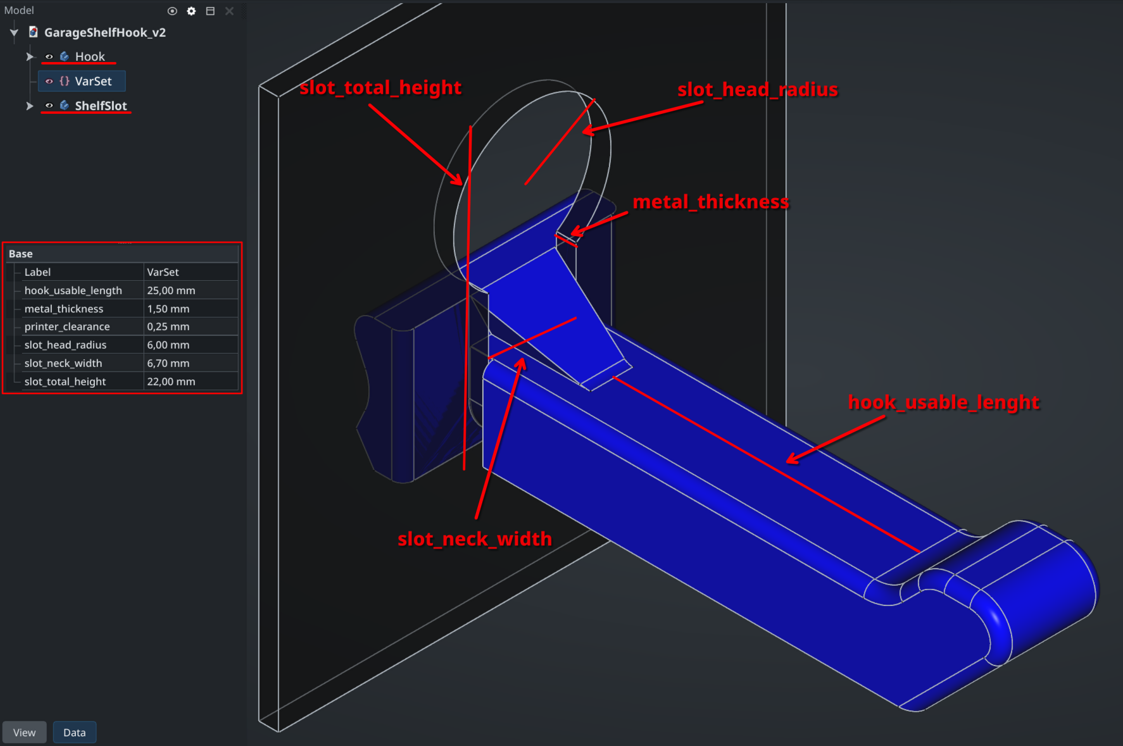Click the Model panel title

[x=19, y=10]
